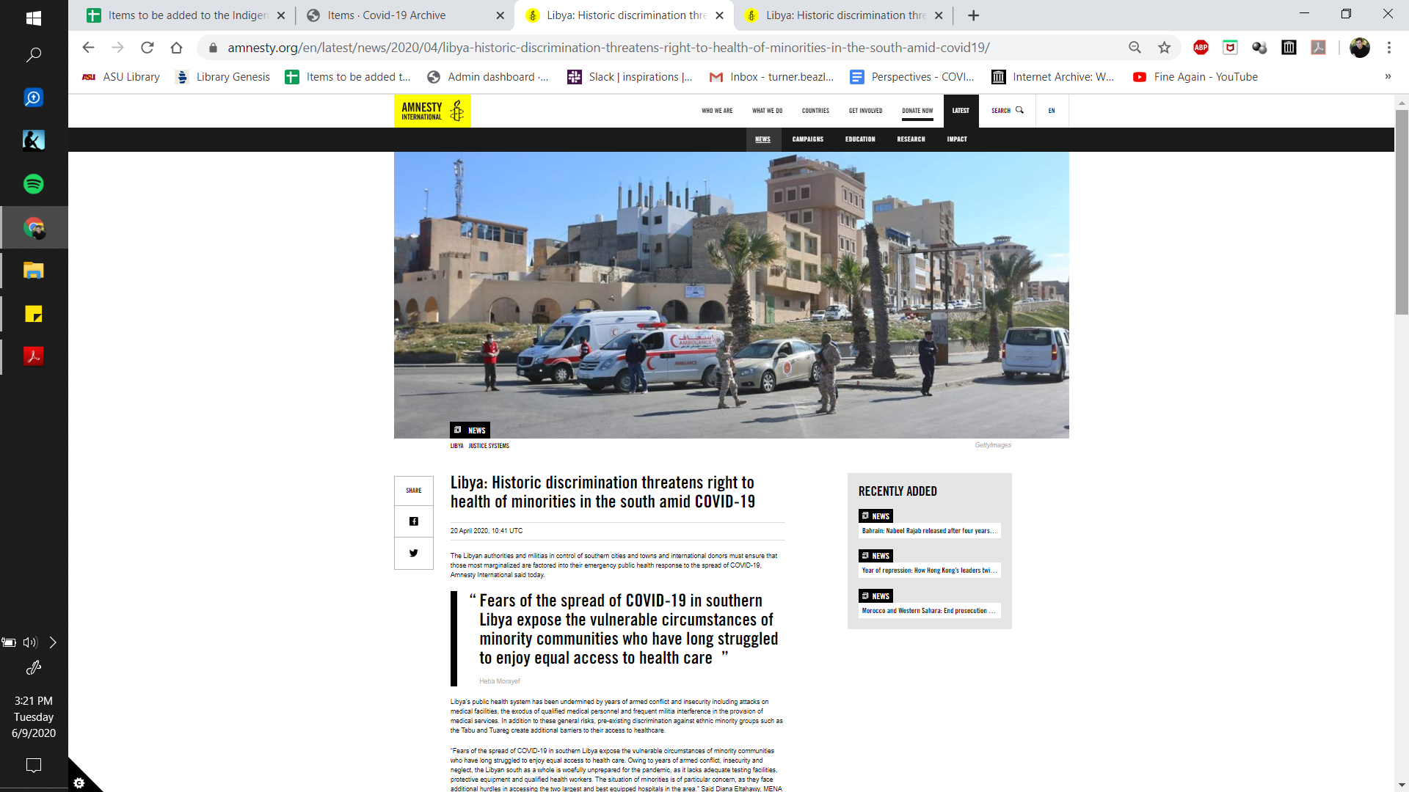Screen dimensions: 1409x792
Task: Click the Amnesty International logo
Action: pos(432,111)
